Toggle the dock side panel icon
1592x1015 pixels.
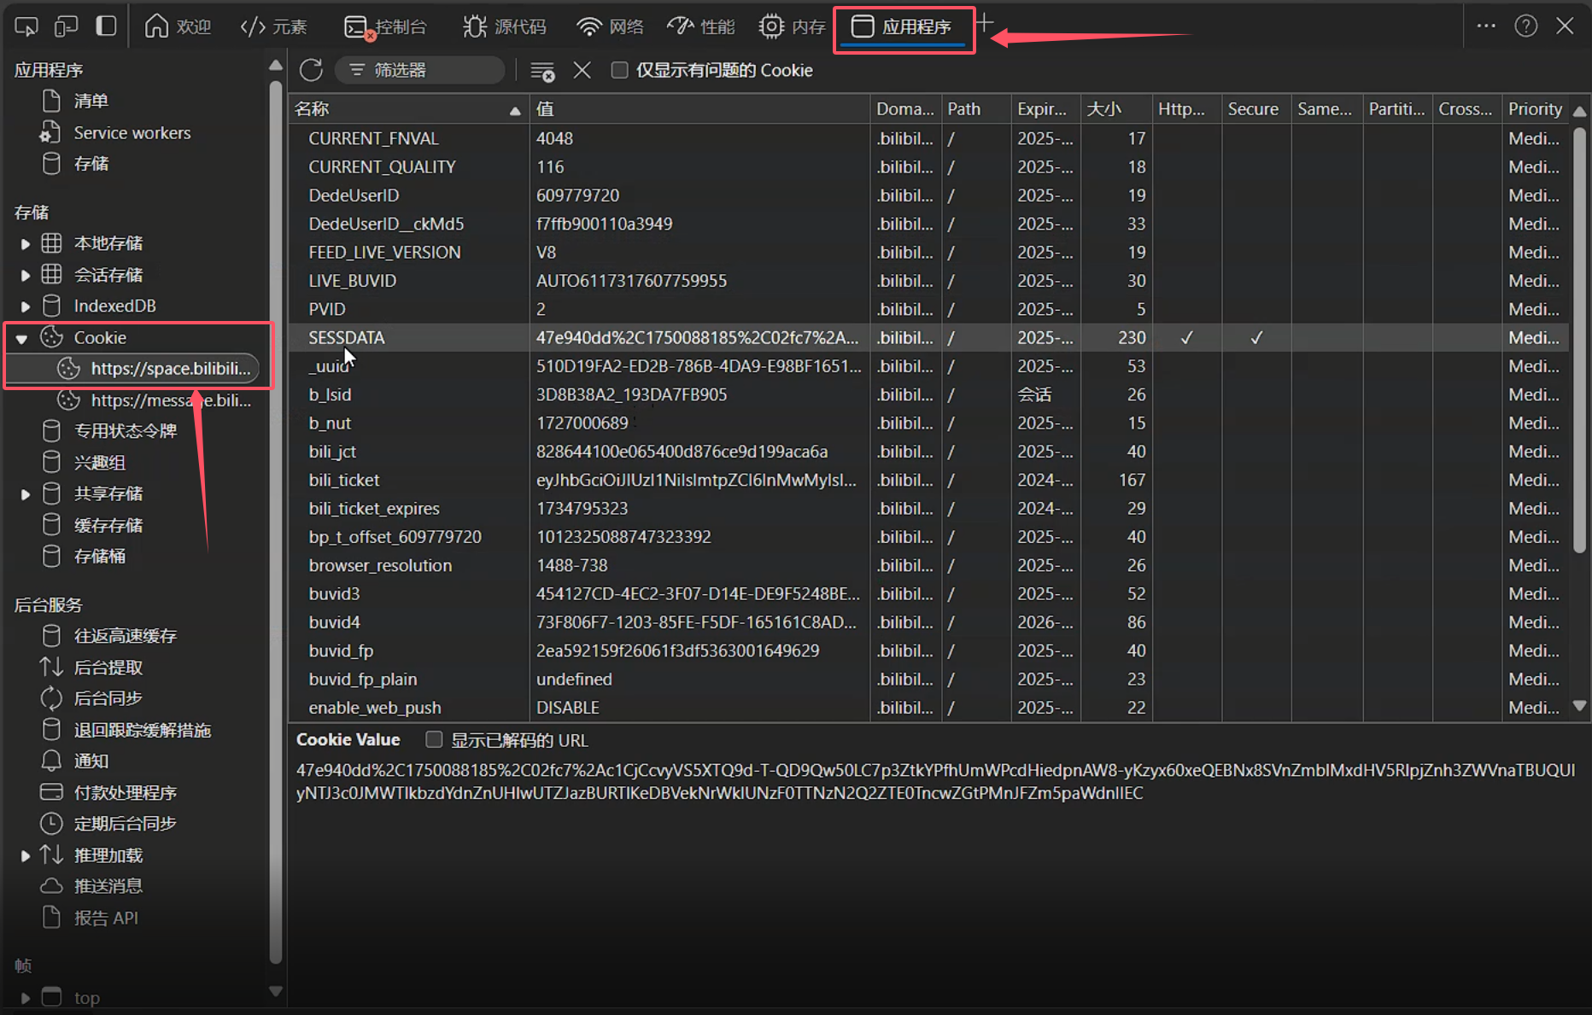(106, 26)
